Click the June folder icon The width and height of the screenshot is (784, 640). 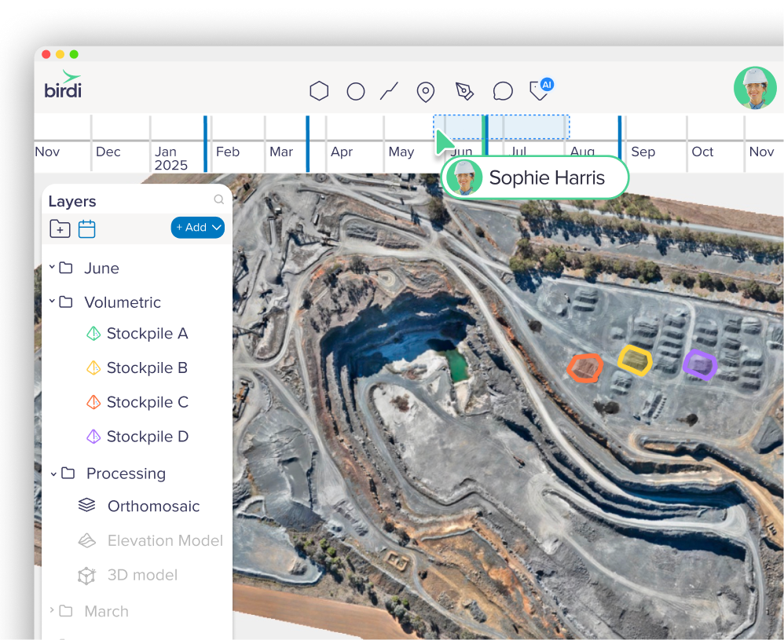coord(66,268)
